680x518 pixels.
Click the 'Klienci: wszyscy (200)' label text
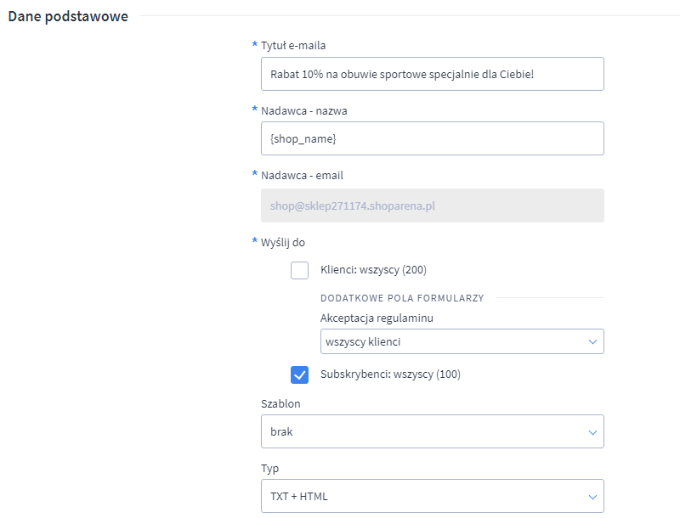click(373, 271)
